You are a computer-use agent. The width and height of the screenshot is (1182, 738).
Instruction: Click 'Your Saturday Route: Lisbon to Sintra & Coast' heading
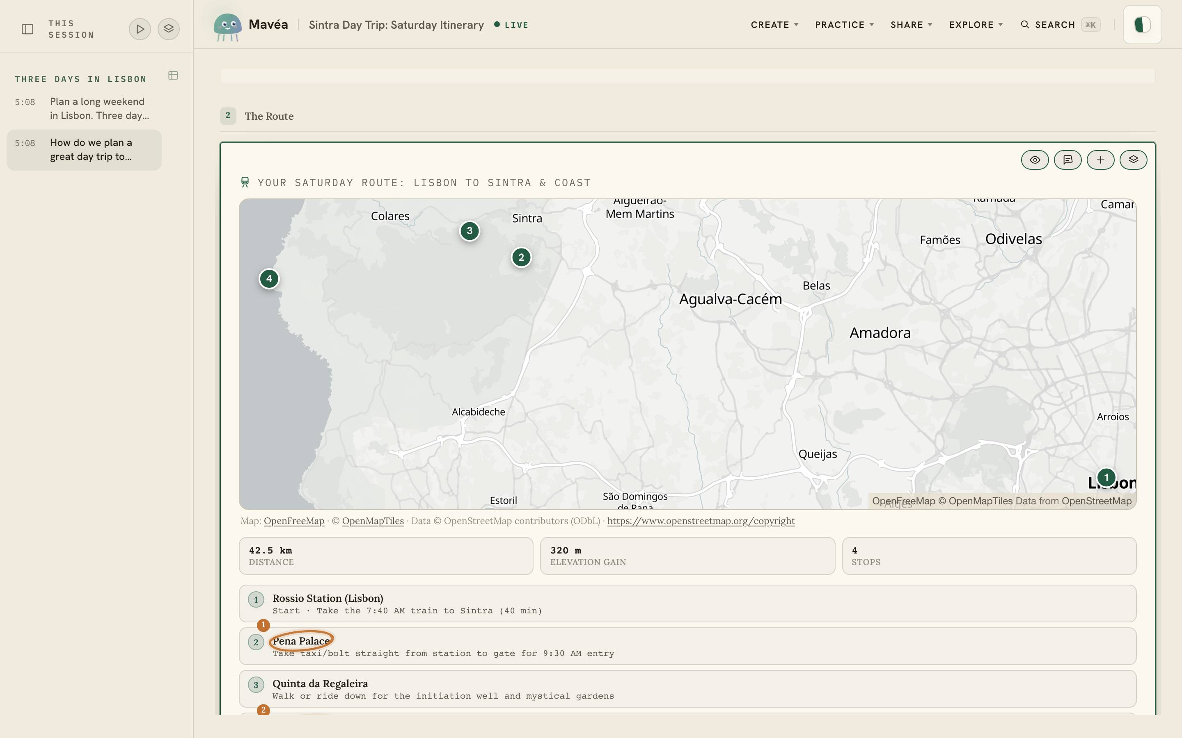coord(424,182)
